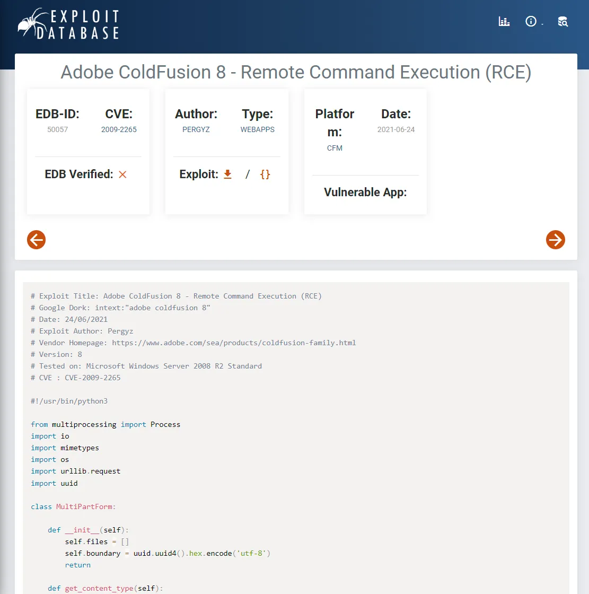Image resolution: width=589 pixels, height=594 pixels.
Task: Click the import mimetypes line
Action: pyautogui.click(x=65, y=448)
